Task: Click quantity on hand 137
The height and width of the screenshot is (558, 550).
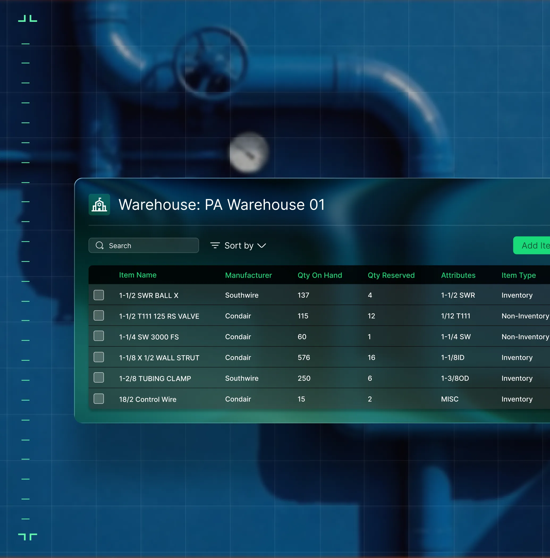Action: 303,295
